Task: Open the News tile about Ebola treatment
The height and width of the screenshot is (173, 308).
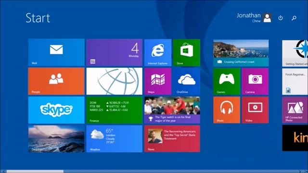Action: tap(172, 139)
